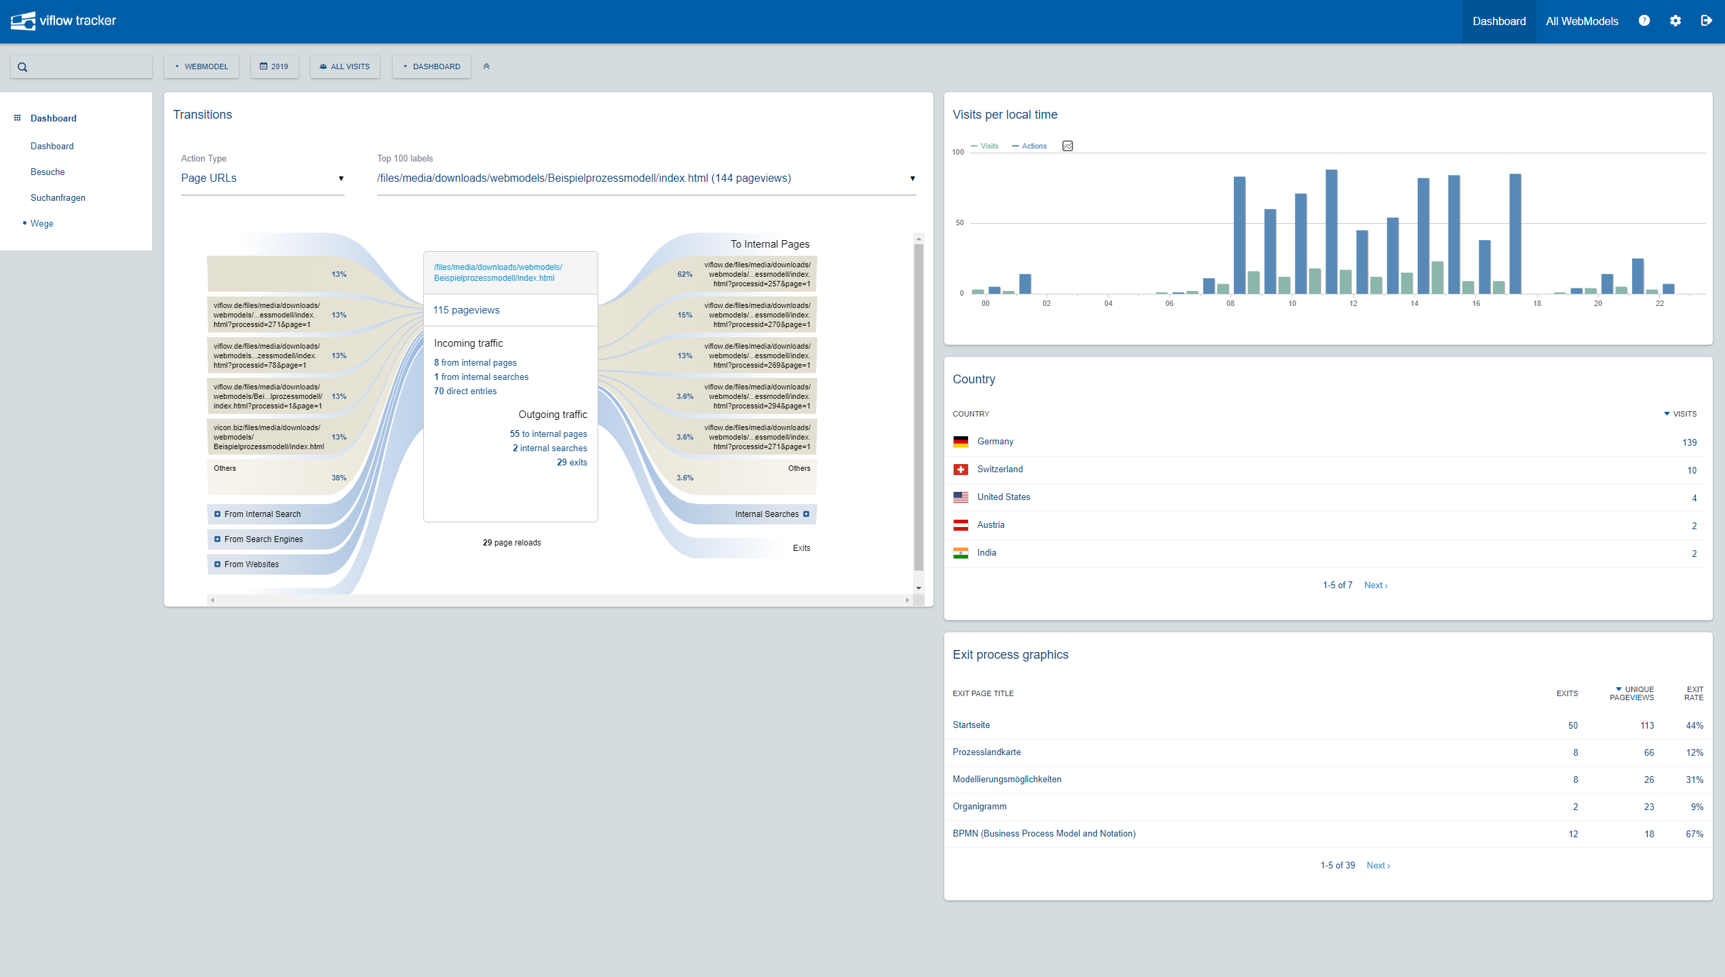Open the ALL VISITS segment selector
The width and height of the screenshot is (1725, 977).
(x=345, y=66)
